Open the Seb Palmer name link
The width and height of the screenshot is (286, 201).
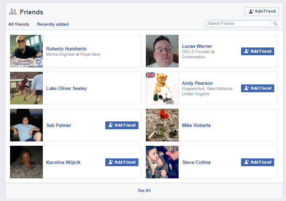(59, 125)
